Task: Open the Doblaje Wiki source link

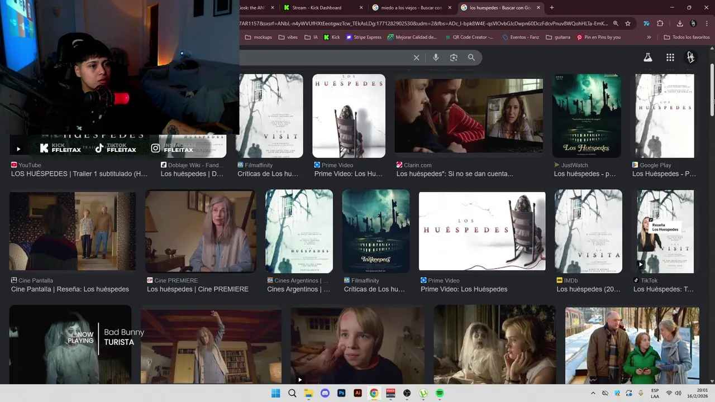Action: point(192,165)
